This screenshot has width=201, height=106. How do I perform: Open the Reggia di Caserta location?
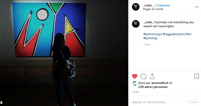pyautogui.click(x=153, y=9)
